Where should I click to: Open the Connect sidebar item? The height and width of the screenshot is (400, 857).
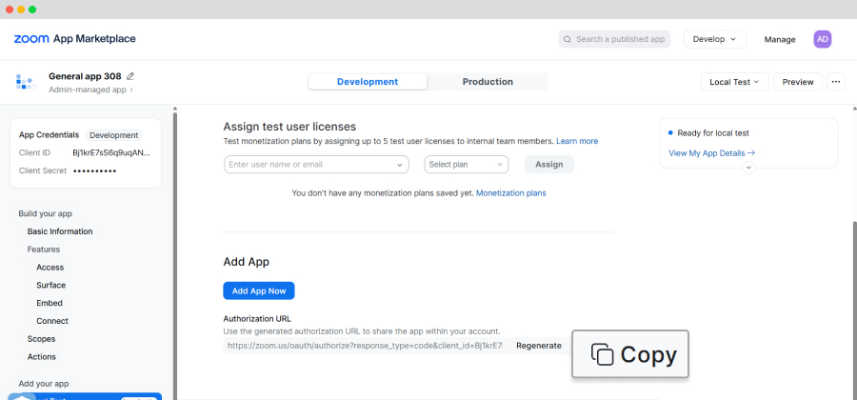52,321
